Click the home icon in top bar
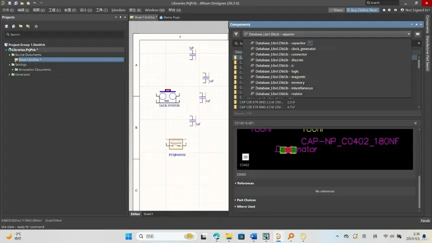Screen dimensions: 432x243 click(x=384, y=10)
